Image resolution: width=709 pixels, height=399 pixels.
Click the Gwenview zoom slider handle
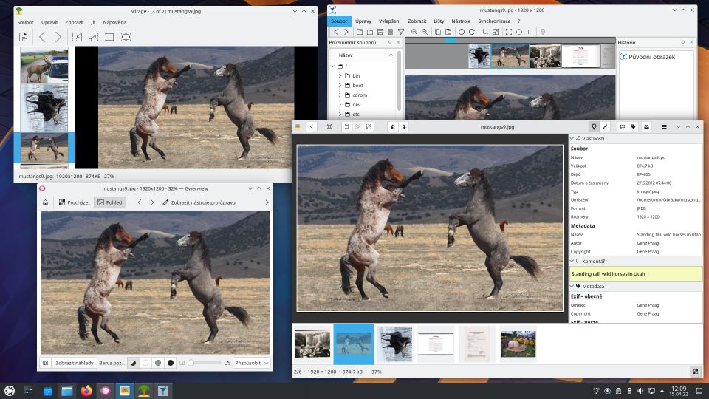coord(191,363)
